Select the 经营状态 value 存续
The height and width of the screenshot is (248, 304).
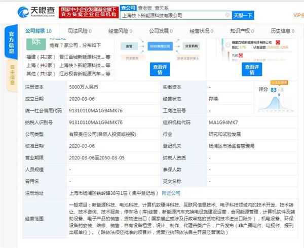(213, 99)
